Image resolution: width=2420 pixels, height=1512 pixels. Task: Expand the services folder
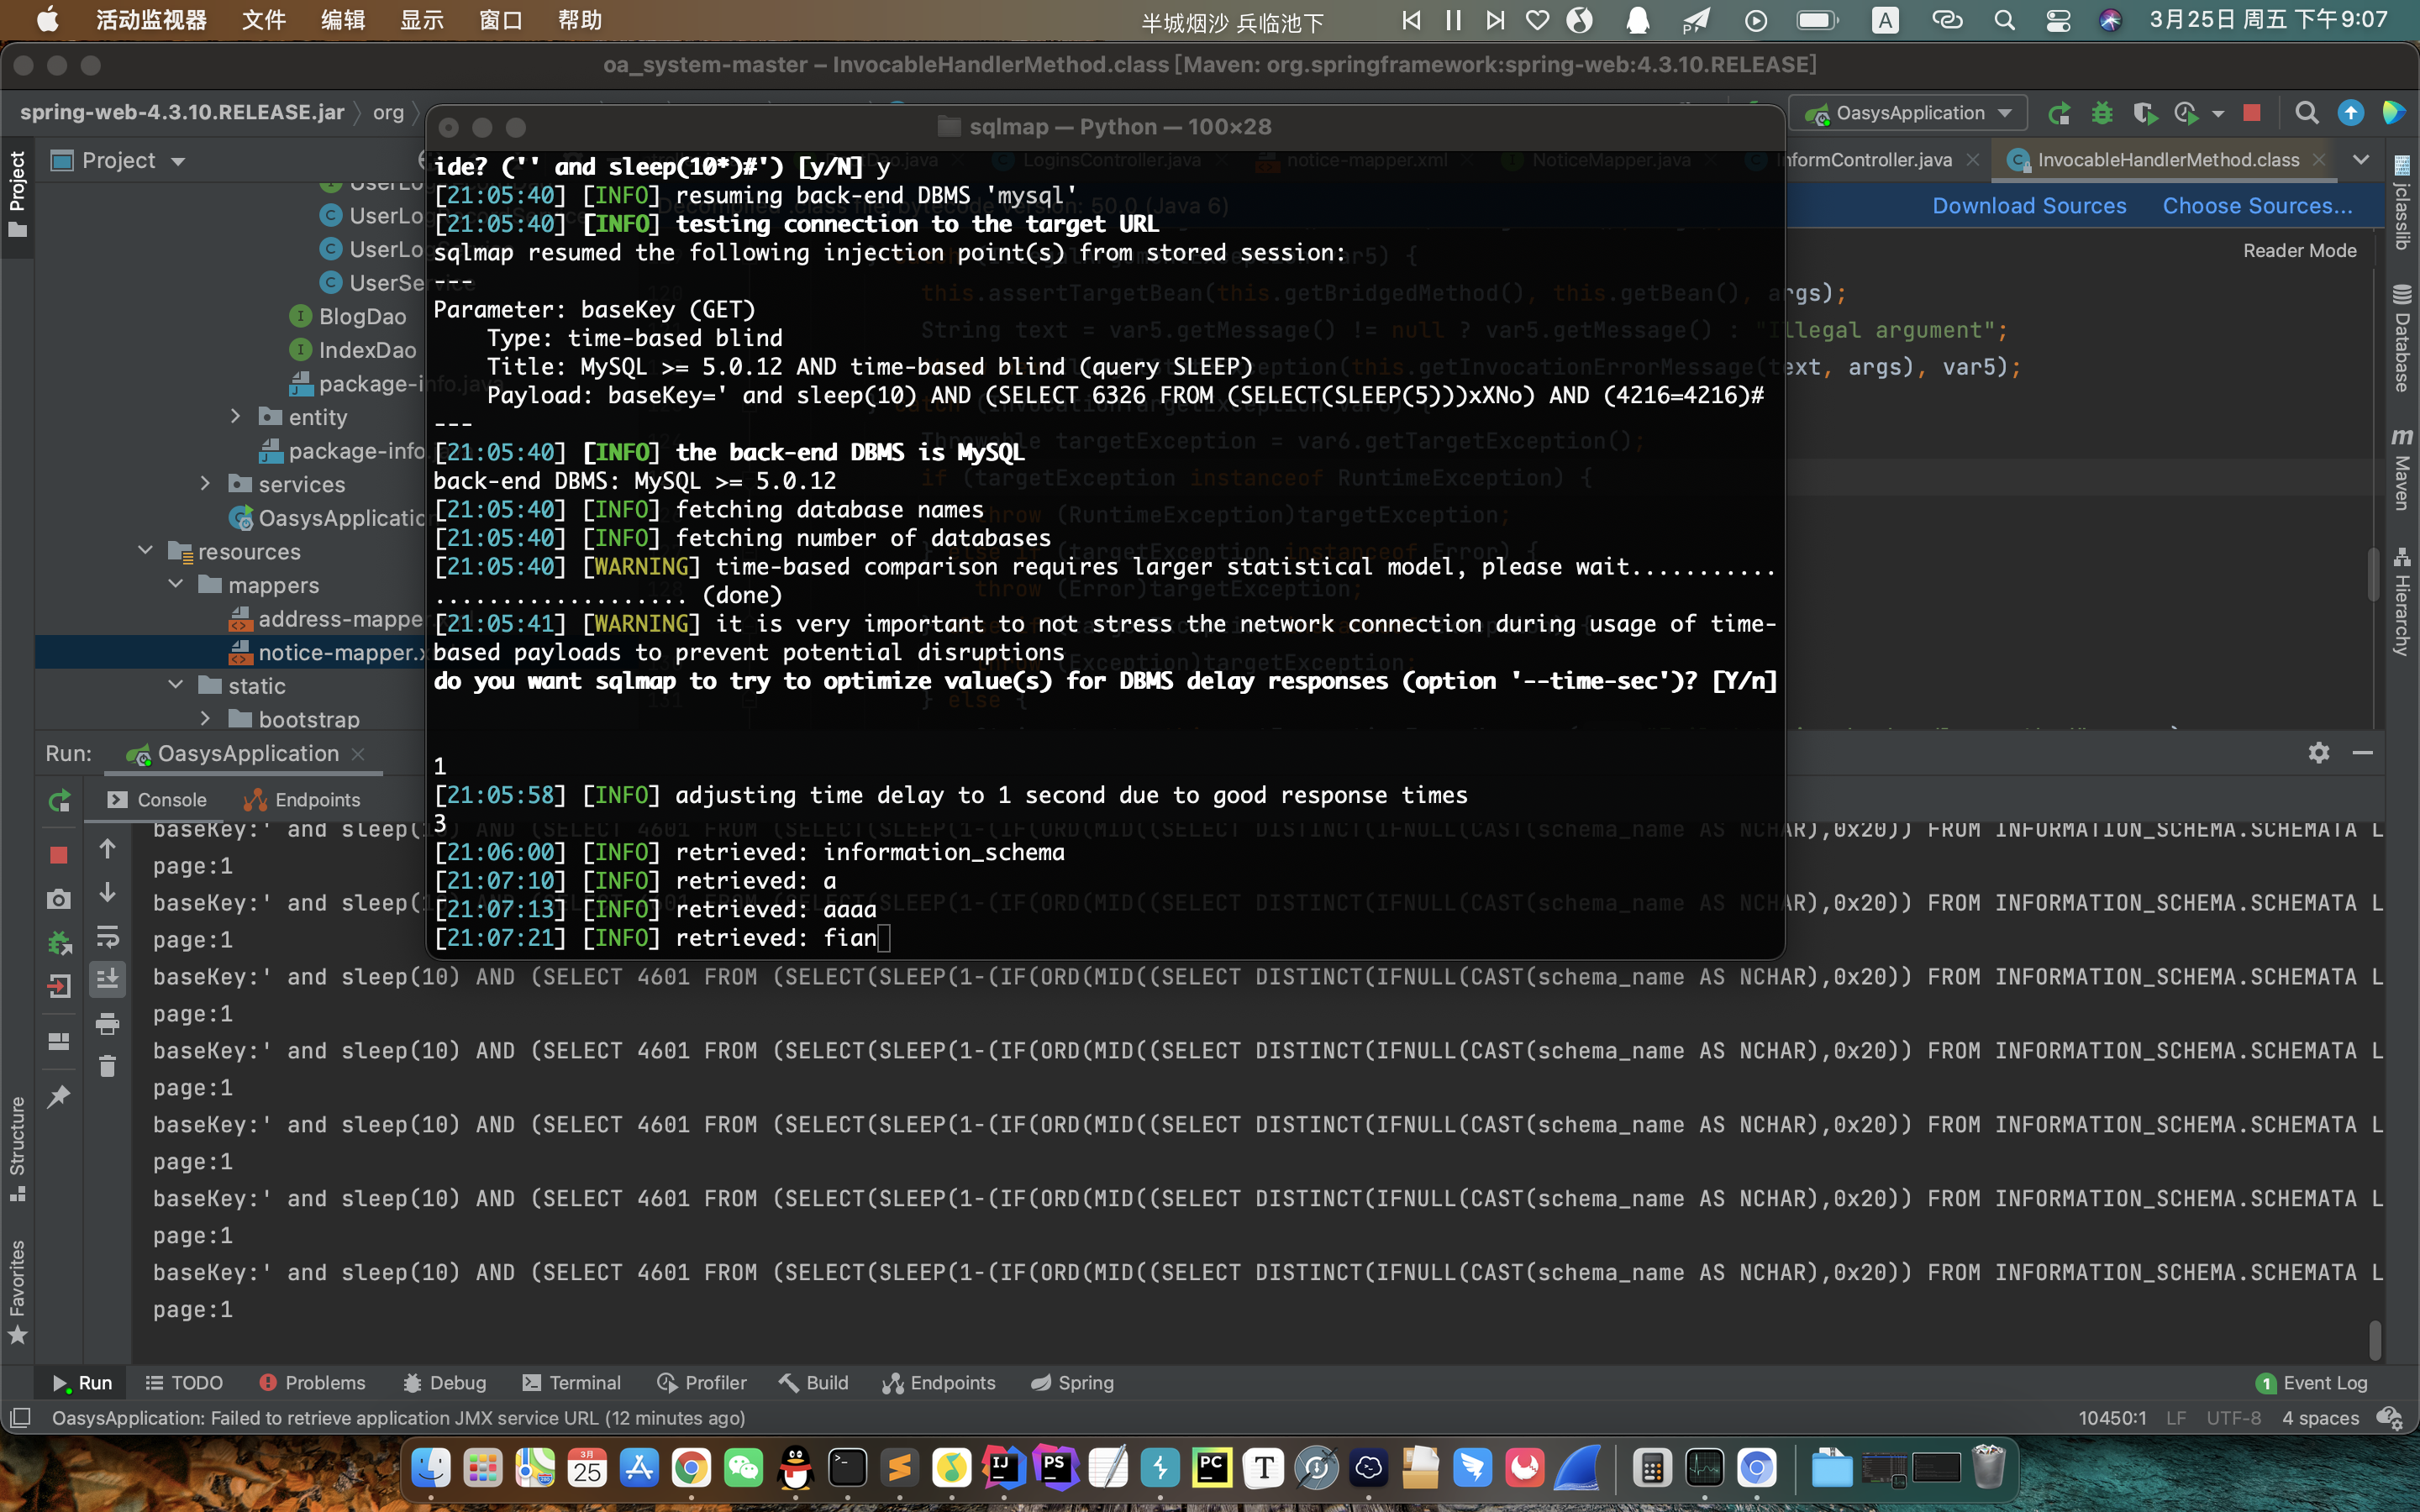(206, 484)
